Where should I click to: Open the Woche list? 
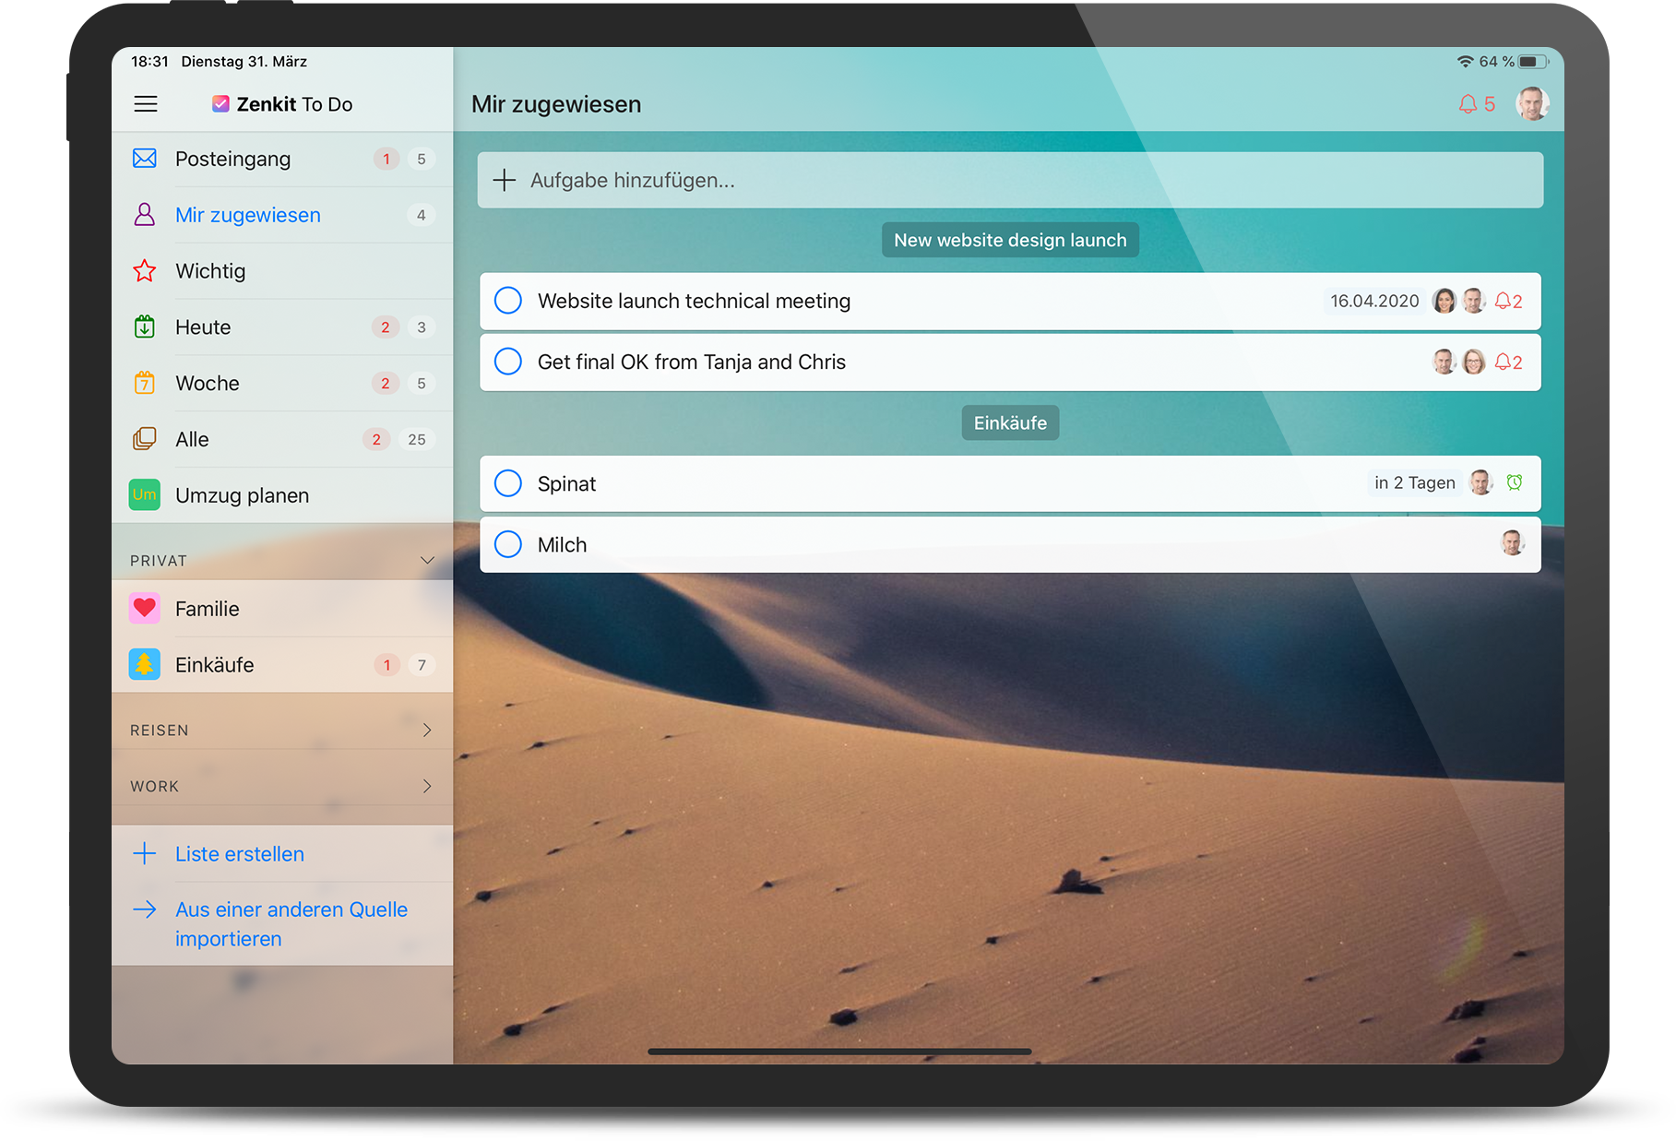tap(282, 384)
